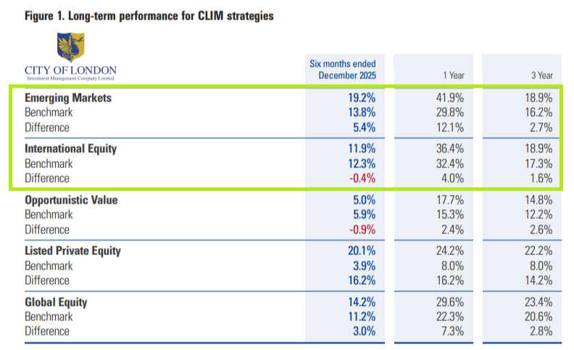
Task: Click the Listed Private Equity six-month 20.1% value
Action: tap(362, 251)
